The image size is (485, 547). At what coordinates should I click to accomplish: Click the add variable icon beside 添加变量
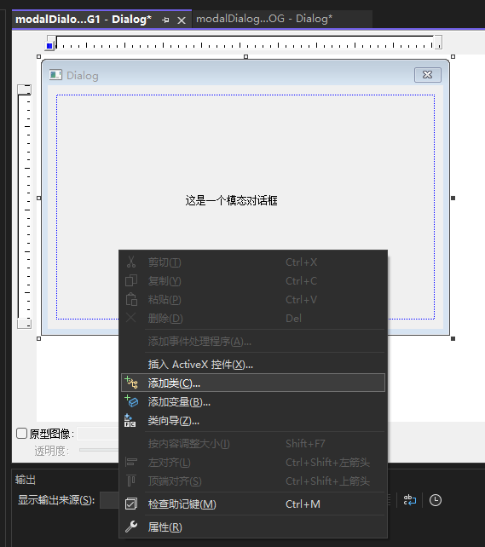tap(131, 401)
